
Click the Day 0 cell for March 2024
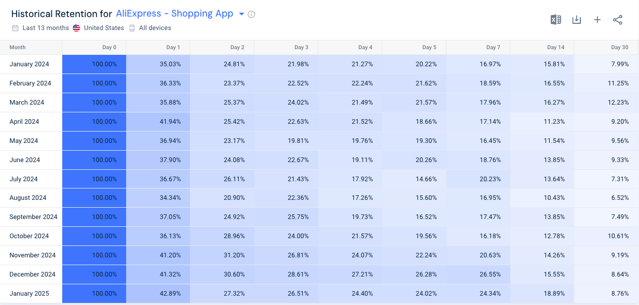pos(94,103)
